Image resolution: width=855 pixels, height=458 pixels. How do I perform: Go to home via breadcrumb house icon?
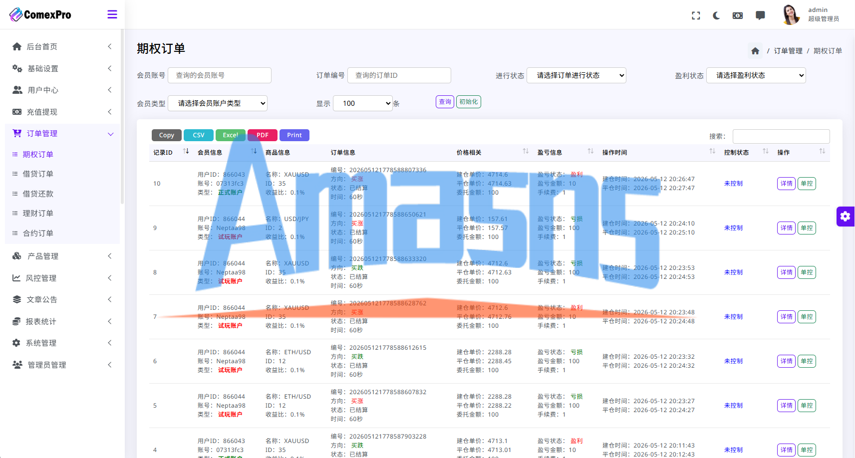[x=755, y=51]
